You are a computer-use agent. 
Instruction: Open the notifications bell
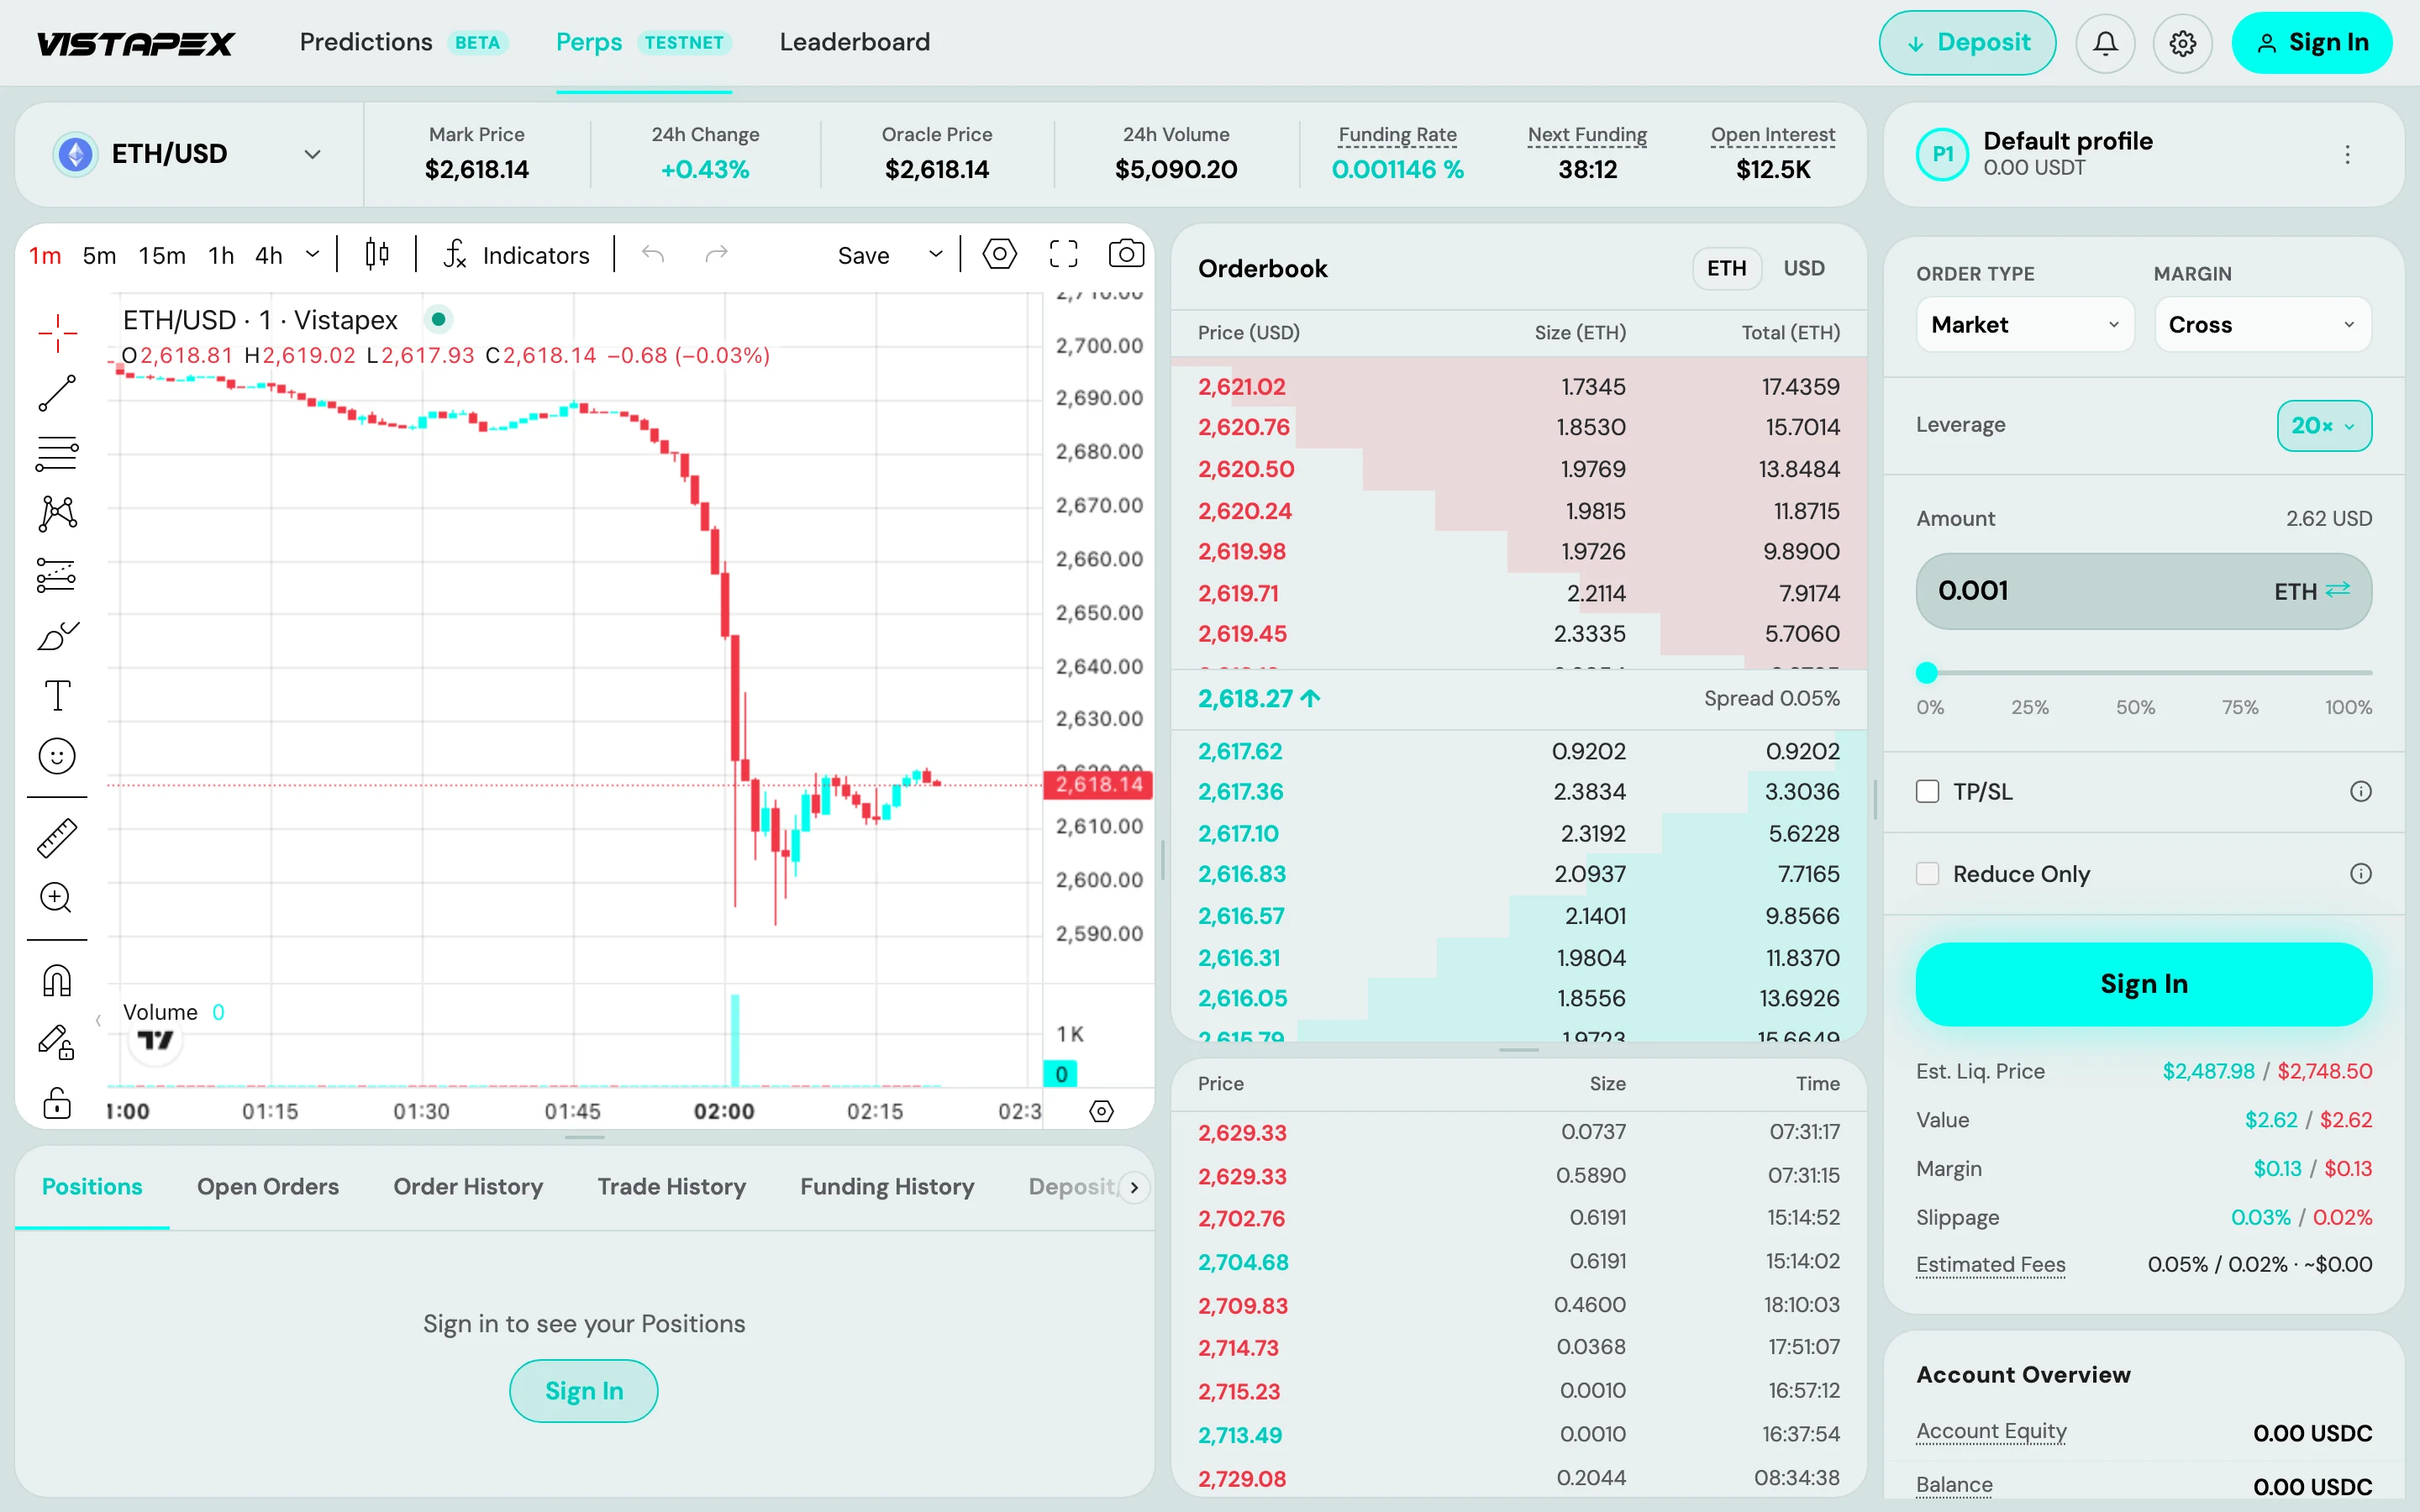pyautogui.click(x=2105, y=43)
